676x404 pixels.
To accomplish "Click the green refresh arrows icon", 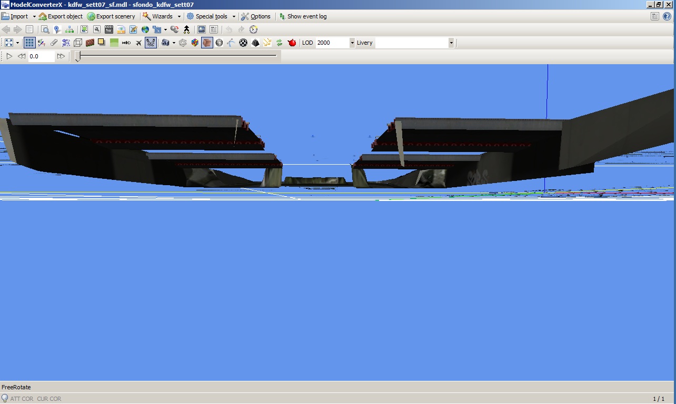I will [x=281, y=43].
